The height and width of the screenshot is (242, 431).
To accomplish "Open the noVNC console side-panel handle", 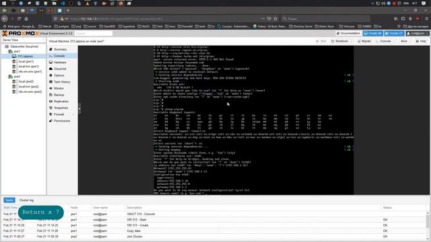I will click(79, 109).
